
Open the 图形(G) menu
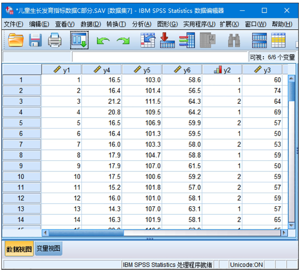coord(167,24)
